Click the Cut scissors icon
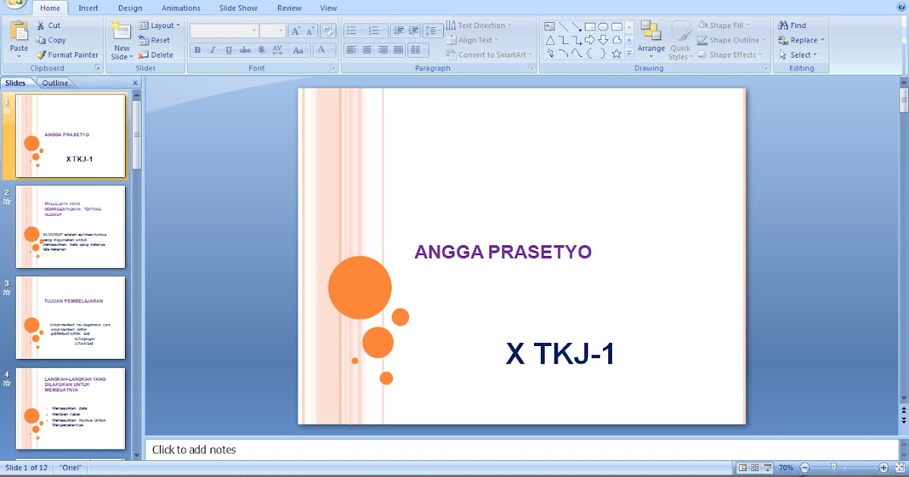The width and height of the screenshot is (909, 477). pos(42,25)
